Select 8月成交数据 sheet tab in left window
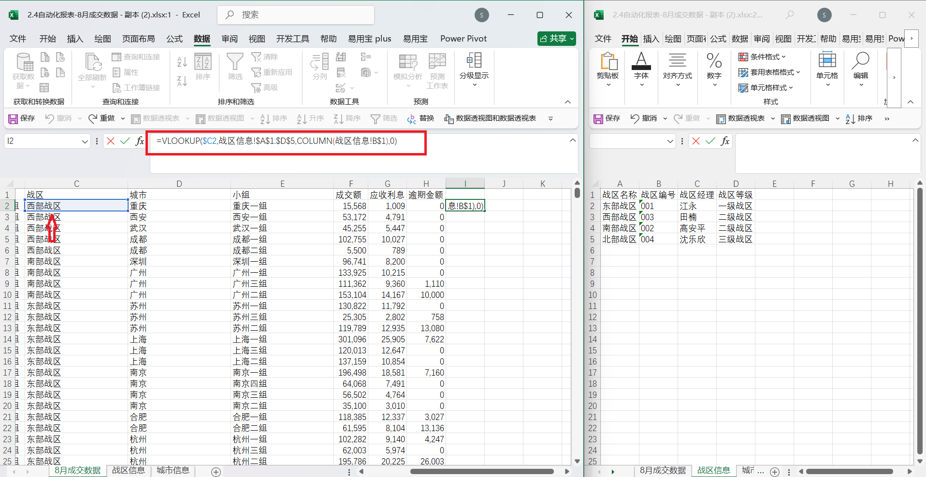This screenshot has height=477, width=926. [77, 471]
